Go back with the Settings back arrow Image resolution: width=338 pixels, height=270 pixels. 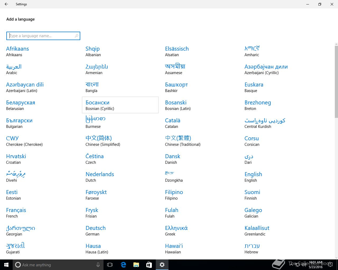pyautogui.click(x=6, y=4)
